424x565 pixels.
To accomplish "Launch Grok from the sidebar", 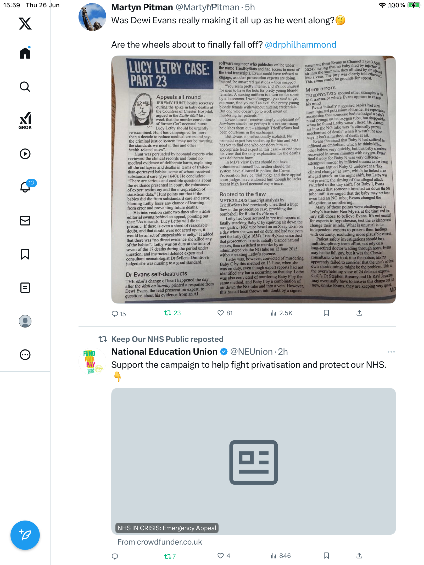I will click(x=25, y=121).
